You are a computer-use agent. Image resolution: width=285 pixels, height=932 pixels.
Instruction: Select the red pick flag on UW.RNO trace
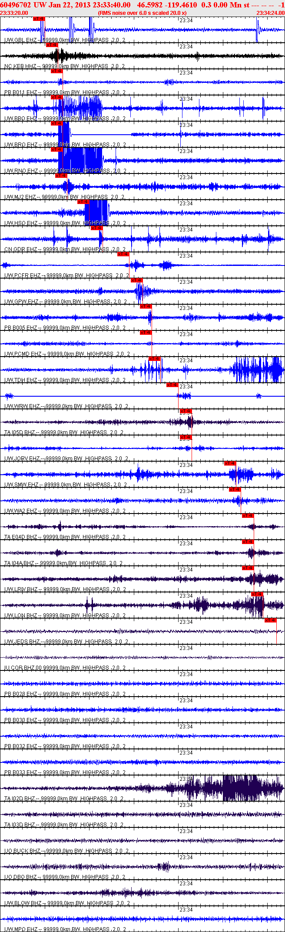[x=57, y=150]
